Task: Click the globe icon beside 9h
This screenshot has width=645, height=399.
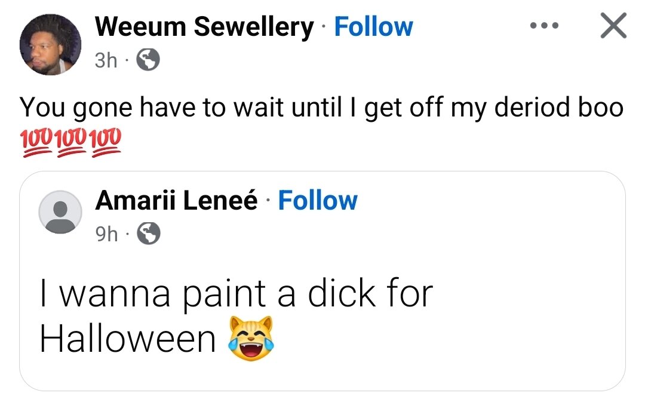Action: (x=149, y=235)
